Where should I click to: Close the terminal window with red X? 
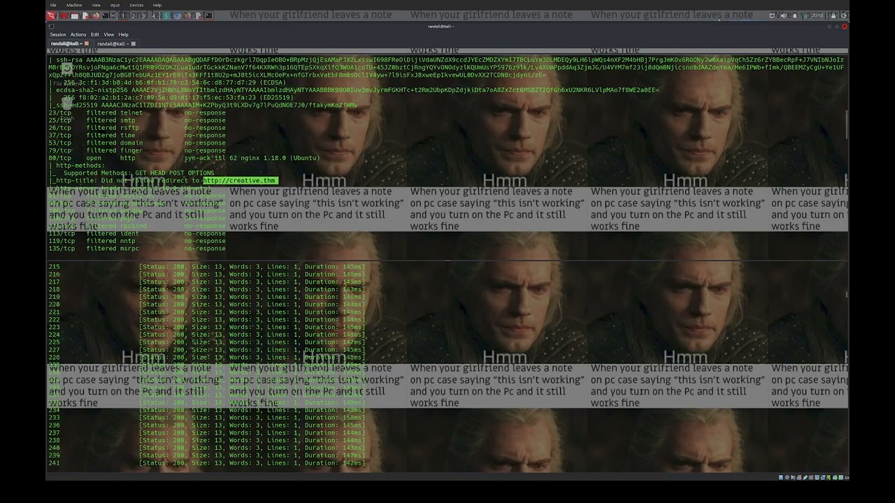tap(845, 27)
